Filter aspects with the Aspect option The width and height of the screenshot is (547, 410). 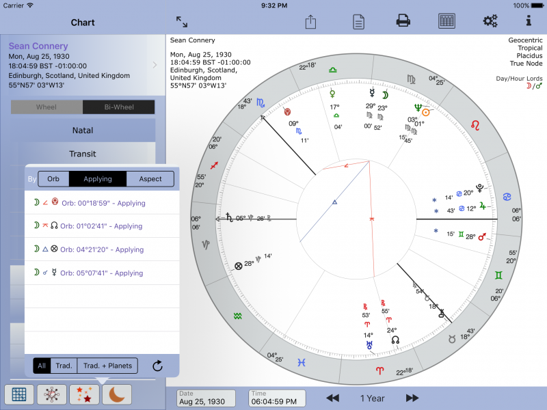click(x=150, y=178)
